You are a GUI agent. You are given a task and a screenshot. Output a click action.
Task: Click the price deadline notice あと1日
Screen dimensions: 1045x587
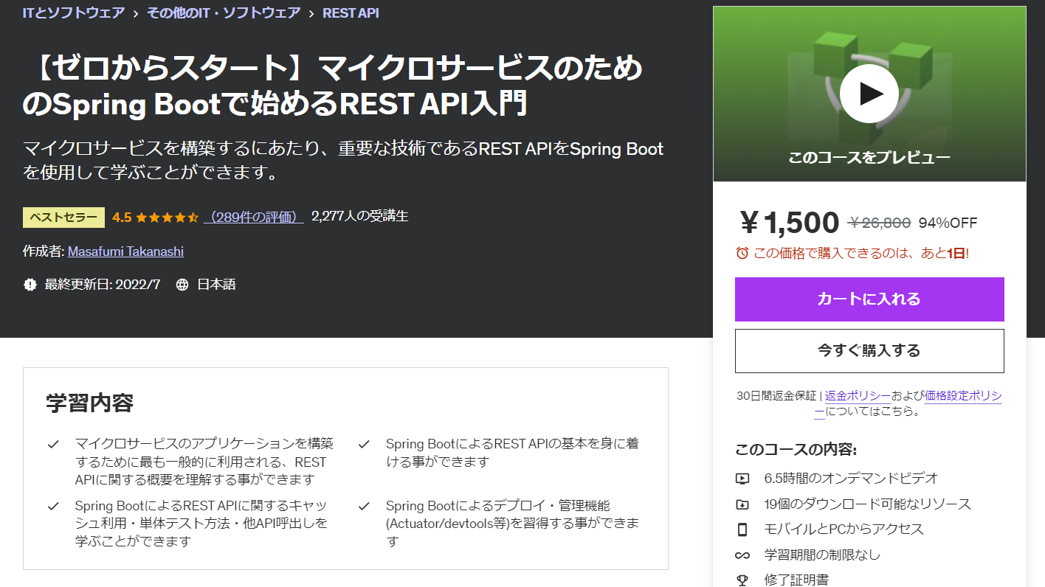pyautogui.click(x=861, y=253)
